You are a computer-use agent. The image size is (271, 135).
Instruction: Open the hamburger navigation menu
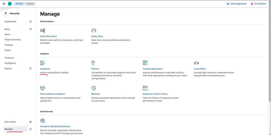coord(4,4)
